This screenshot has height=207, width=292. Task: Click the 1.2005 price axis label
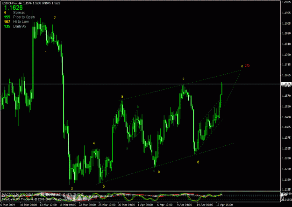pyautogui.click(x=286, y=2)
